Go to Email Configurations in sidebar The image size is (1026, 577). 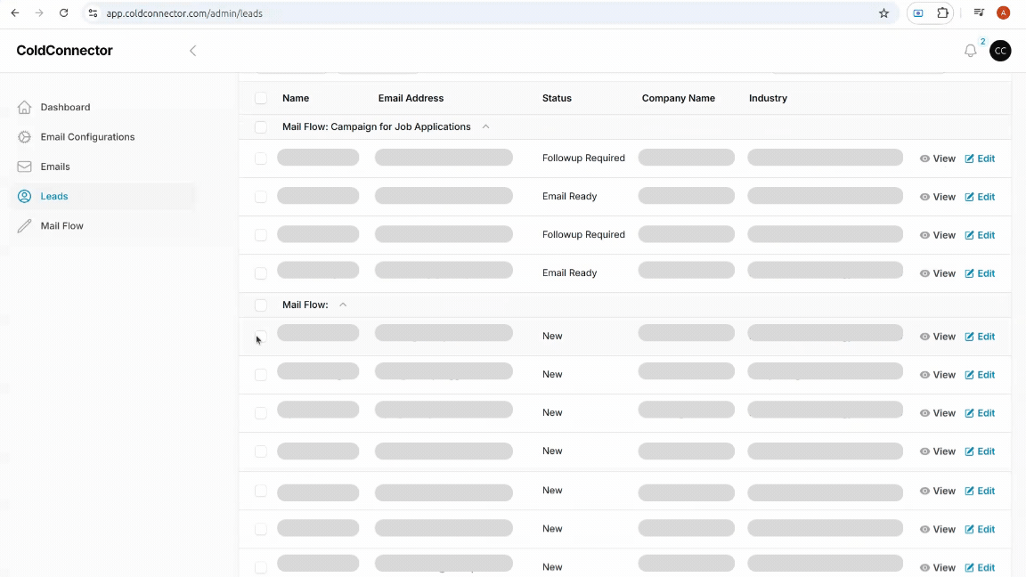point(87,137)
